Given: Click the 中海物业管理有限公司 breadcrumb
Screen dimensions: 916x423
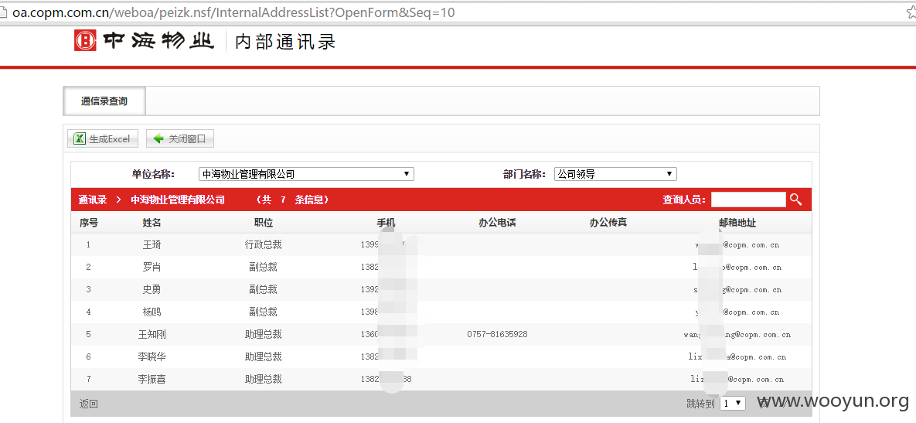Looking at the screenshot, I should pos(178,200).
